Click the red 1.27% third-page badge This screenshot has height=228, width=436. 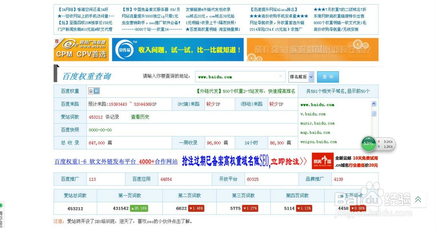point(250,208)
